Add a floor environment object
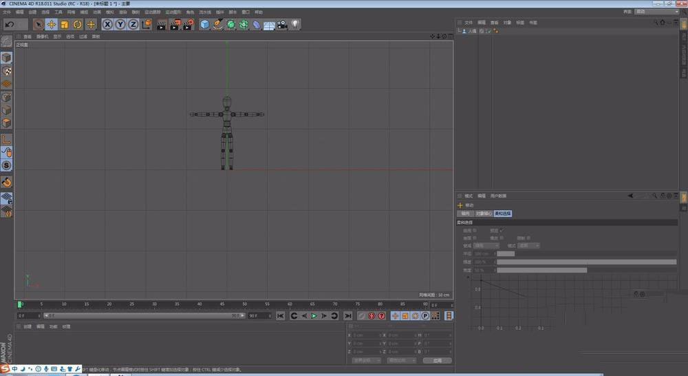The height and width of the screenshot is (376, 688). click(x=270, y=25)
